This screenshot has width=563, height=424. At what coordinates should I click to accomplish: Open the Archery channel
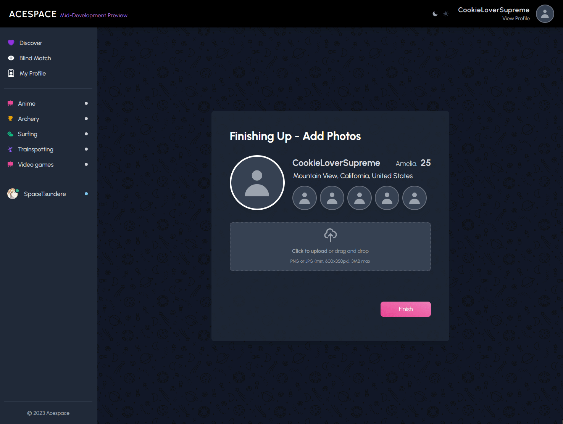coord(48,119)
